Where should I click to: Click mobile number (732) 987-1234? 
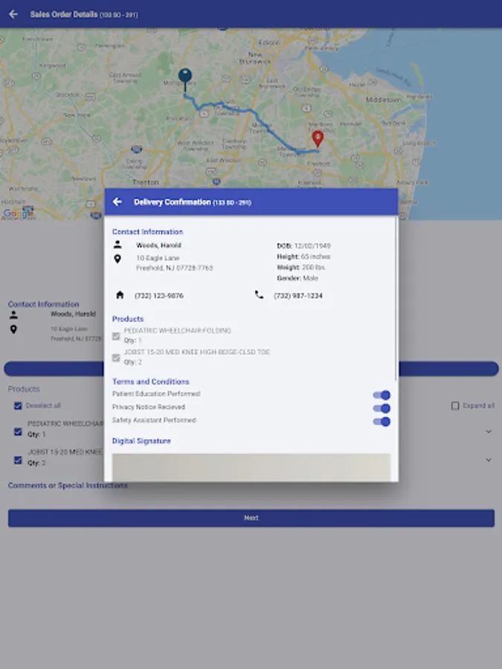(298, 295)
